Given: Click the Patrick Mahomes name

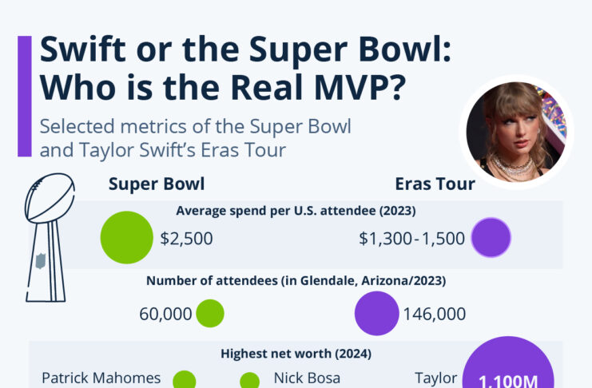Looking at the screenshot, I should pos(101,378).
